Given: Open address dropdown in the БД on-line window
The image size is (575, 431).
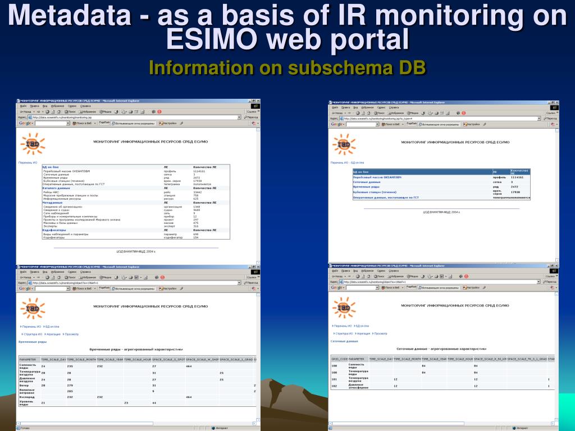Looking at the screenshot, I should pos(539,119).
